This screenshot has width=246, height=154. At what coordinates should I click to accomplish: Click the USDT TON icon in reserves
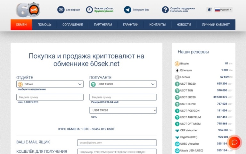[177, 91]
